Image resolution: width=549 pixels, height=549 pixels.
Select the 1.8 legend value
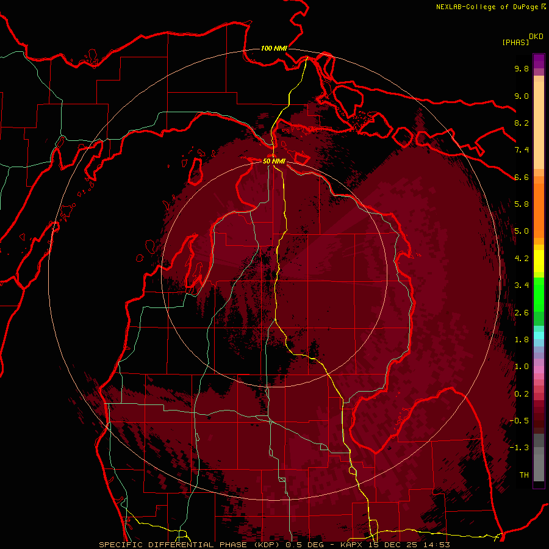tap(522, 340)
